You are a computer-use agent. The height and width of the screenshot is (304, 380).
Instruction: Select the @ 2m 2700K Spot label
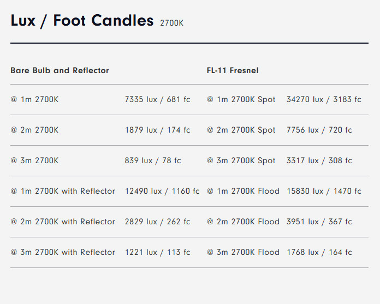[x=241, y=130]
